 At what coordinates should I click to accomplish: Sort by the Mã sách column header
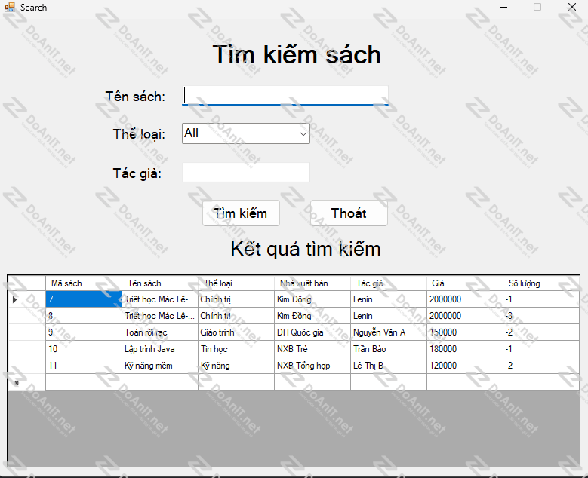pyautogui.click(x=83, y=283)
